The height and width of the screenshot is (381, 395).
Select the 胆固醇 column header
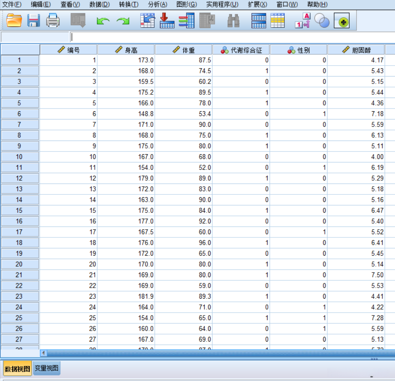(x=356, y=50)
